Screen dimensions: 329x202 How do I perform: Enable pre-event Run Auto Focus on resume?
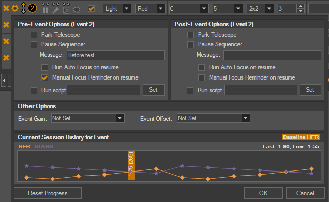point(44,67)
